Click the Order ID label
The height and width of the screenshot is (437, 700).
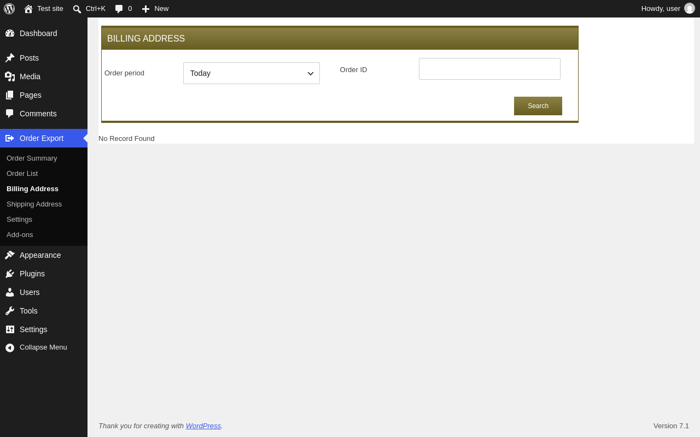point(354,70)
